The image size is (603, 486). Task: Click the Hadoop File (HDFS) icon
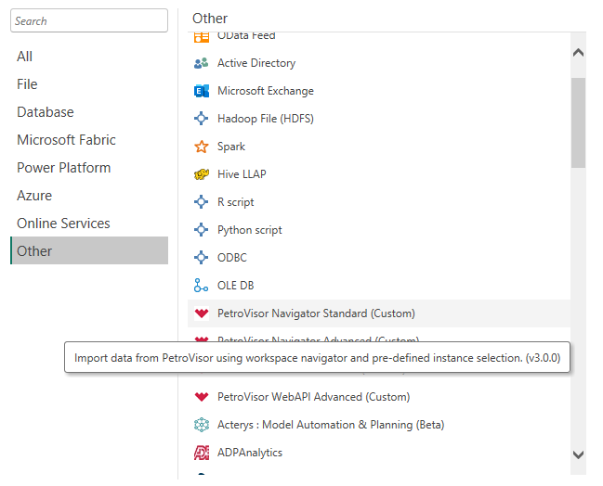tap(201, 119)
